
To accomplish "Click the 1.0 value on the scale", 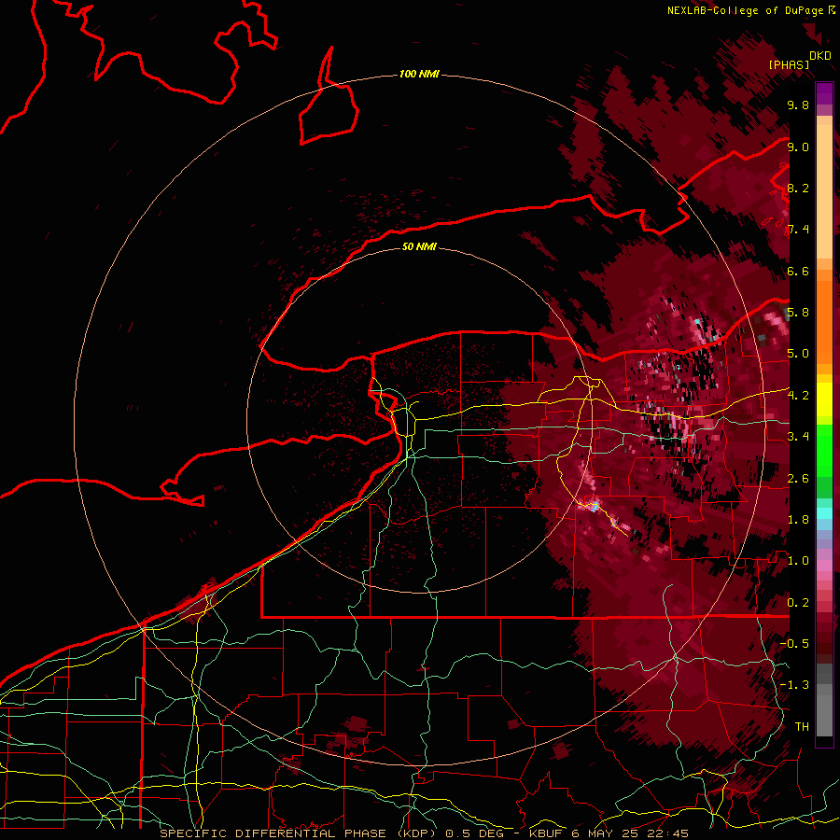I will coord(798,561).
